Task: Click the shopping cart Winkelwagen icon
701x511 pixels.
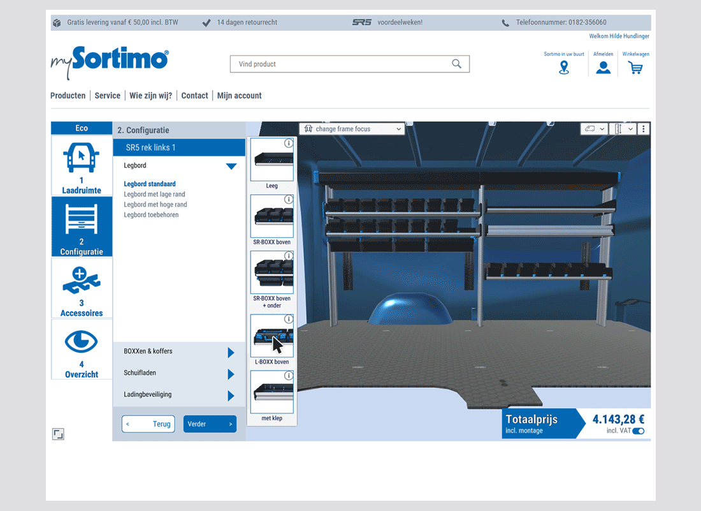Action: (x=635, y=68)
